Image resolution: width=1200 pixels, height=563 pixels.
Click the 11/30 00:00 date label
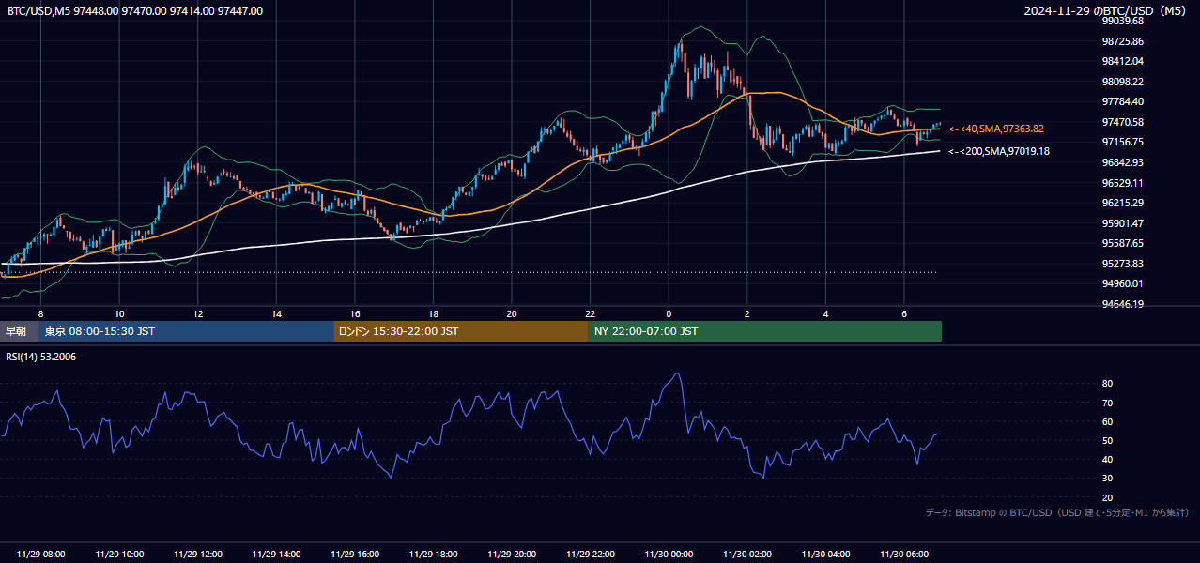(x=669, y=555)
